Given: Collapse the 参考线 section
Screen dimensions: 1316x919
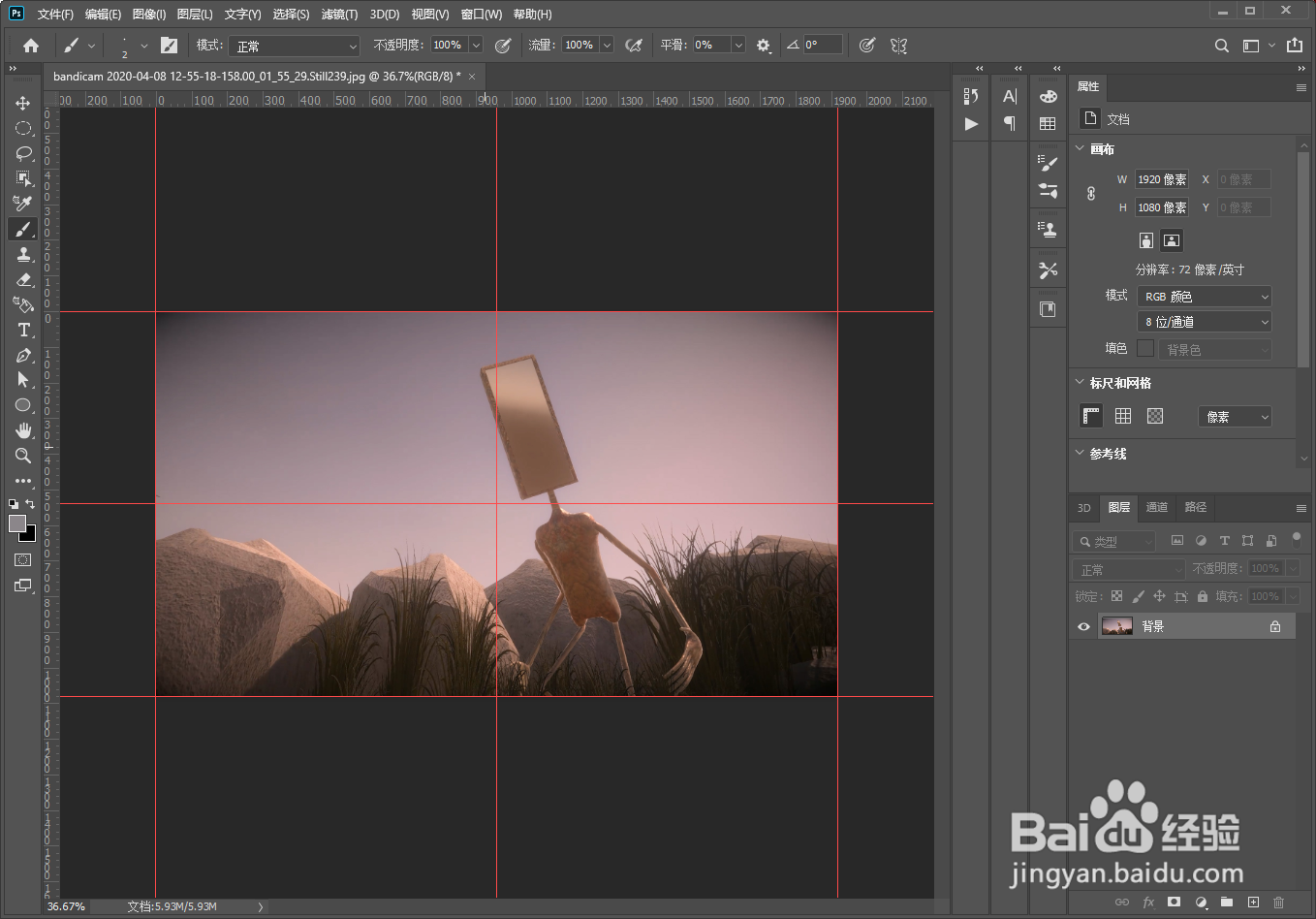Looking at the screenshot, I should [1081, 453].
